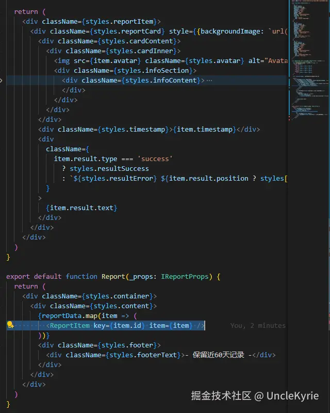Click styles.resultSuccess expression
This screenshot has height=413, width=330.
(109, 169)
